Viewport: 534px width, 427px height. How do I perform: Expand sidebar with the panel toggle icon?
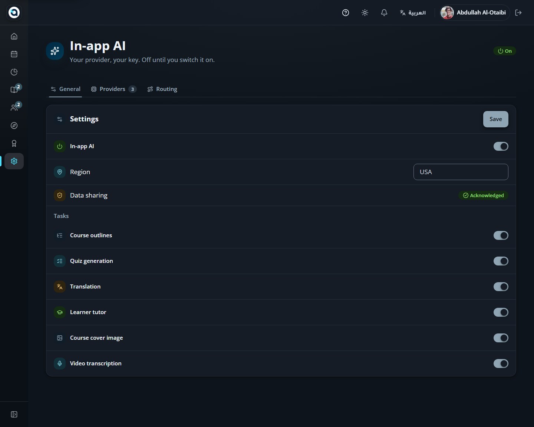point(14,414)
